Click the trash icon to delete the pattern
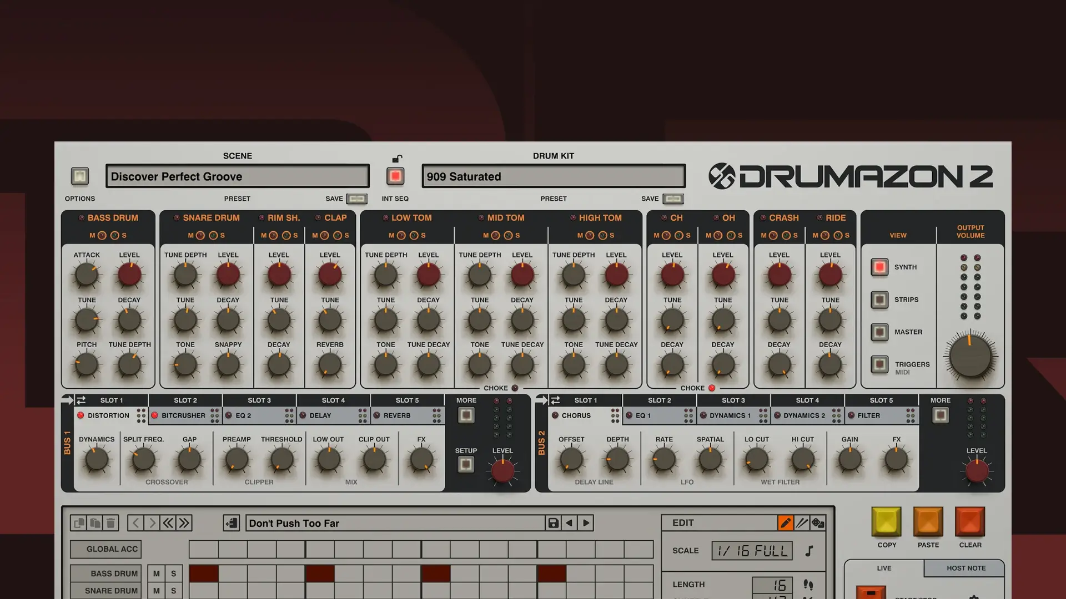 click(x=110, y=523)
